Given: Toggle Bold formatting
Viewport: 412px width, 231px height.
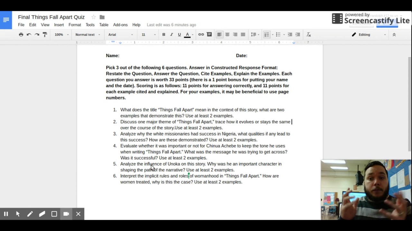Looking at the screenshot, I should 164,34.
